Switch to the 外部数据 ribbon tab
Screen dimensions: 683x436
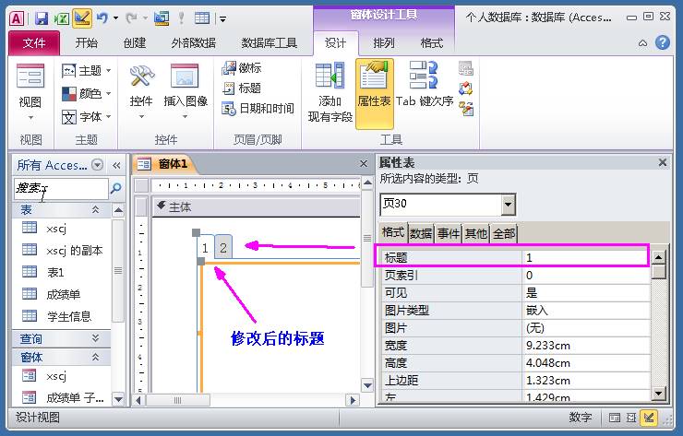(x=194, y=42)
